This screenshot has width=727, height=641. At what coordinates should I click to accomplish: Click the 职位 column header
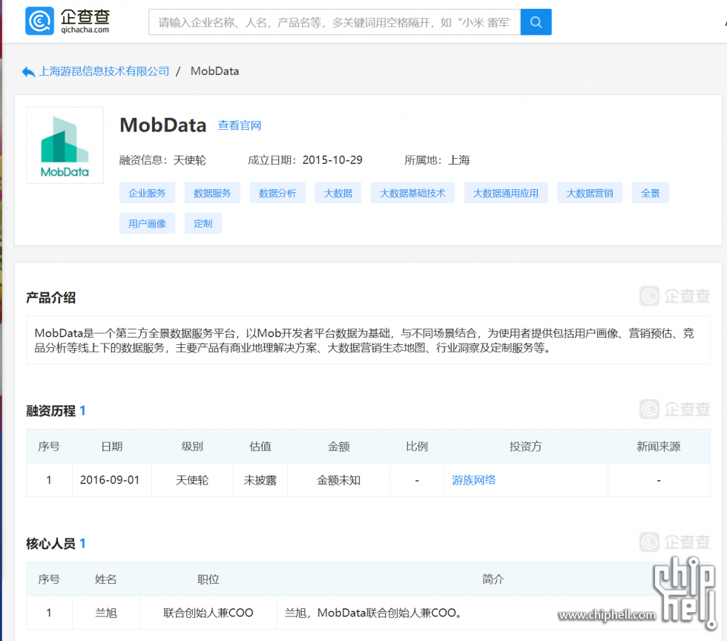click(x=208, y=579)
